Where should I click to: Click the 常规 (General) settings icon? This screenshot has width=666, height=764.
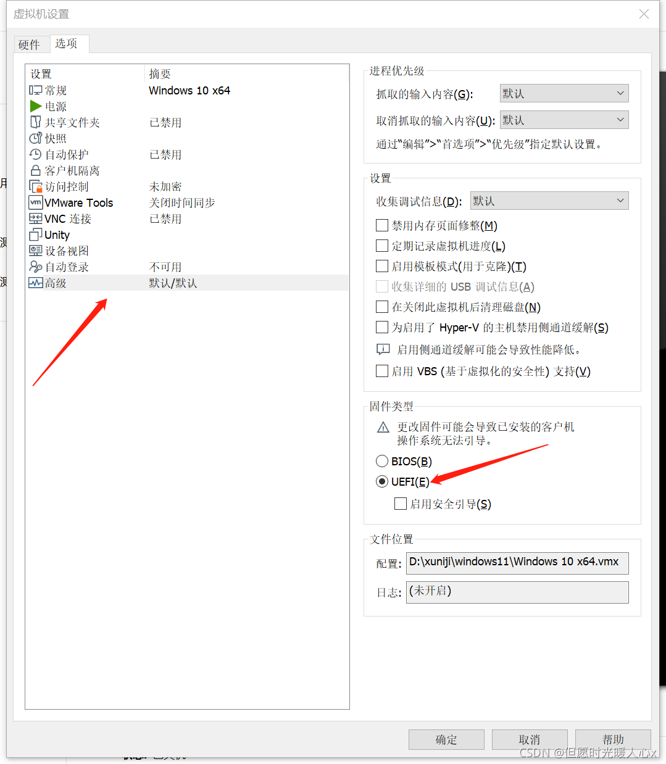tap(36, 90)
